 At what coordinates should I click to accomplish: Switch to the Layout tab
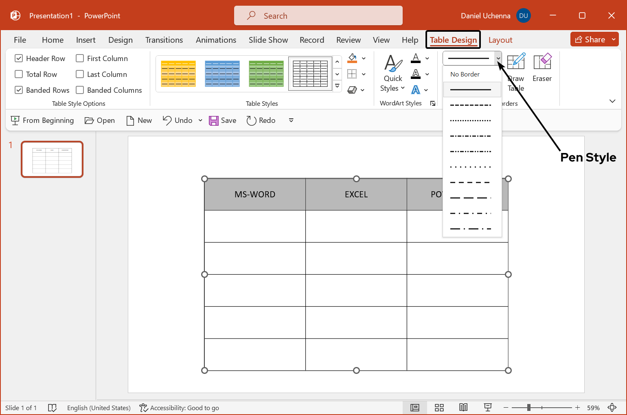(x=500, y=39)
